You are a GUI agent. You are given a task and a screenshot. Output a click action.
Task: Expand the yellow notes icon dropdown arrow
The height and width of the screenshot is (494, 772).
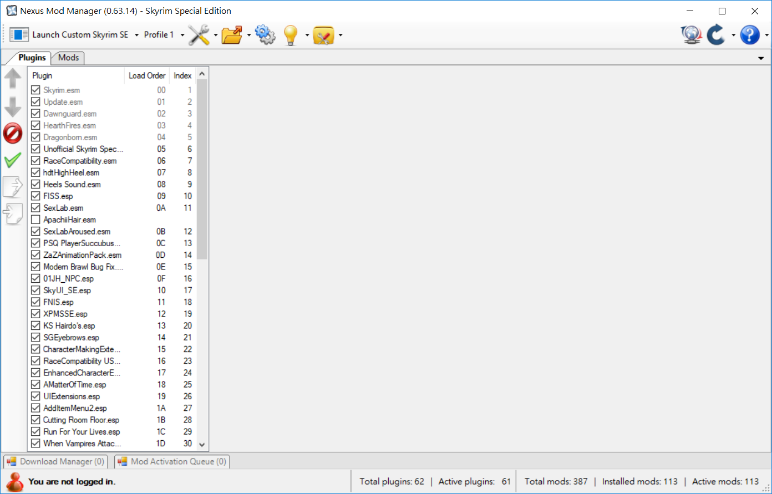(340, 35)
